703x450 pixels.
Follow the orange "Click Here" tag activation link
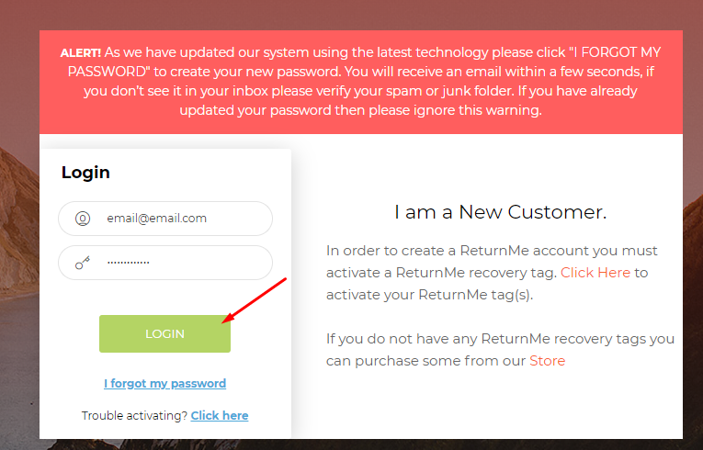tap(595, 273)
